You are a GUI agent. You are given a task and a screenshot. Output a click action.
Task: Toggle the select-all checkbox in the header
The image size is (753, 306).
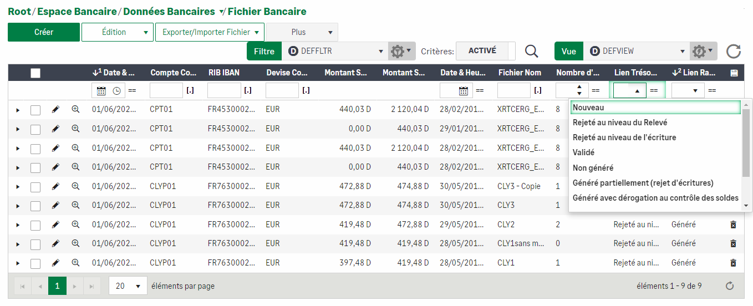tap(35, 73)
